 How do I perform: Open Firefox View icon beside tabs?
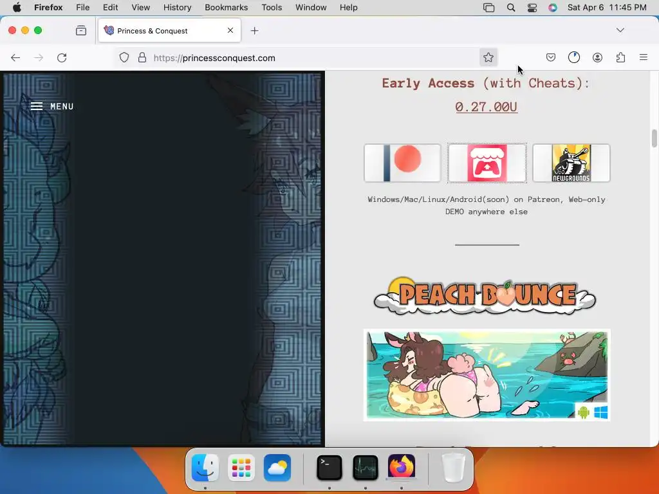80,30
